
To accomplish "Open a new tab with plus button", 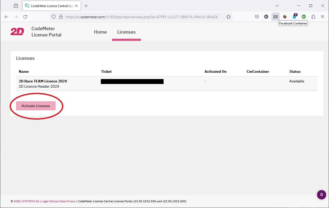I will point(86,6).
